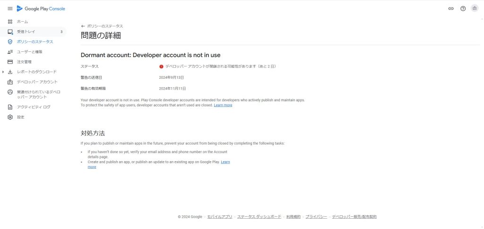Viewport: 484px width, 229px height.
Task: Click the ユーザーと権限 people icon
Action: [10, 52]
